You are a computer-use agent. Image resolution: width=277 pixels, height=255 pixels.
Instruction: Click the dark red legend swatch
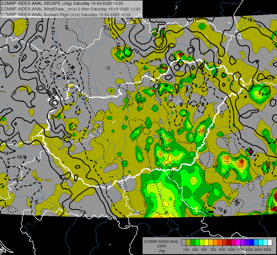tap(229, 242)
